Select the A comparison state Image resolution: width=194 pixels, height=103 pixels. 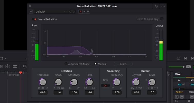click(x=80, y=12)
